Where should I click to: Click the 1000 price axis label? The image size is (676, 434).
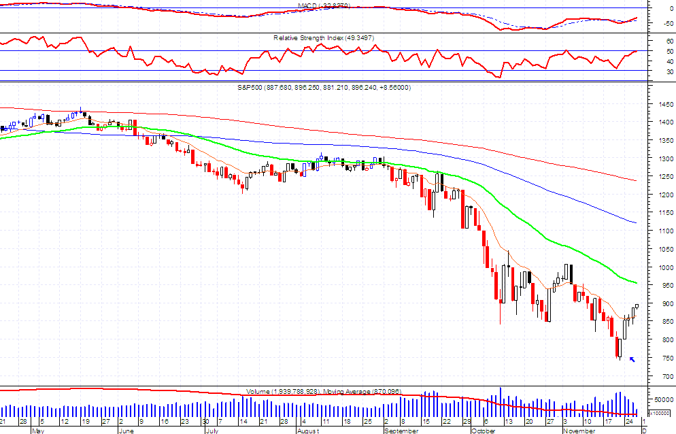[666, 267]
